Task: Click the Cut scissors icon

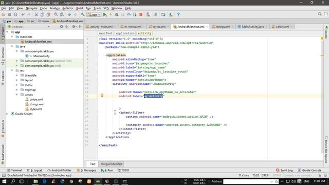Action: (36, 14)
